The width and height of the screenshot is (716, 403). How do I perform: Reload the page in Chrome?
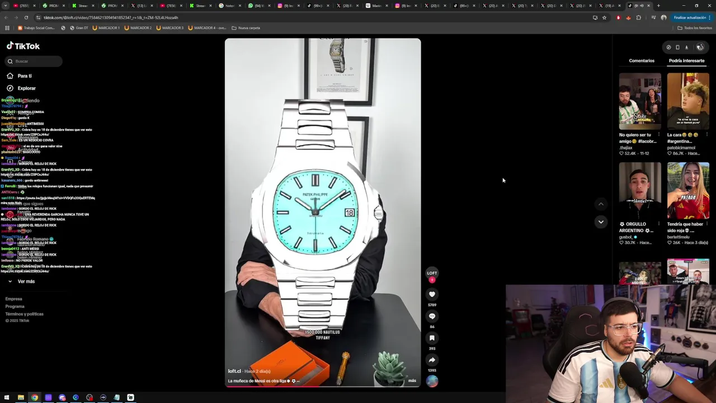pos(26,17)
